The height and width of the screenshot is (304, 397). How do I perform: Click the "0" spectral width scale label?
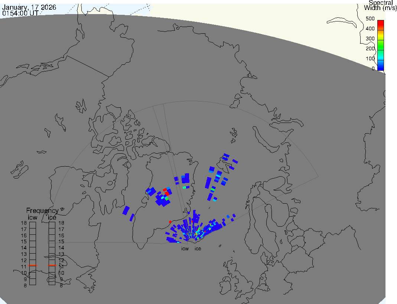tap(373, 69)
